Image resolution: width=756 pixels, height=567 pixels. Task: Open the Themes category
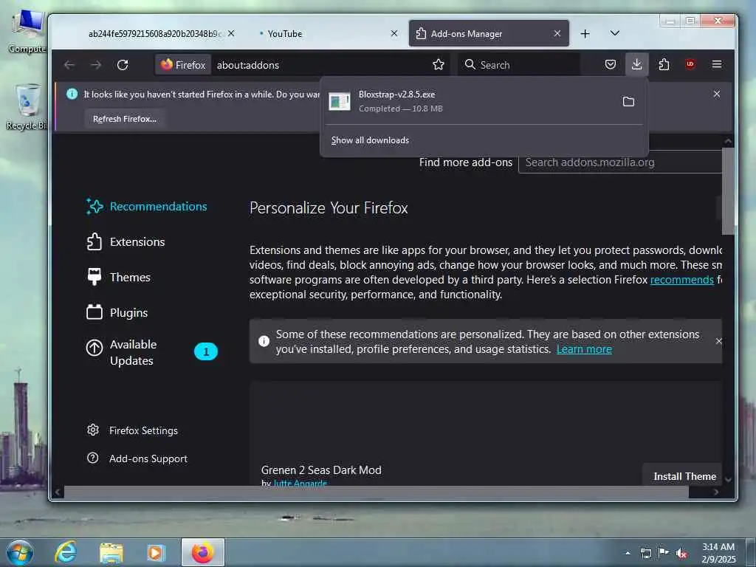119,278
